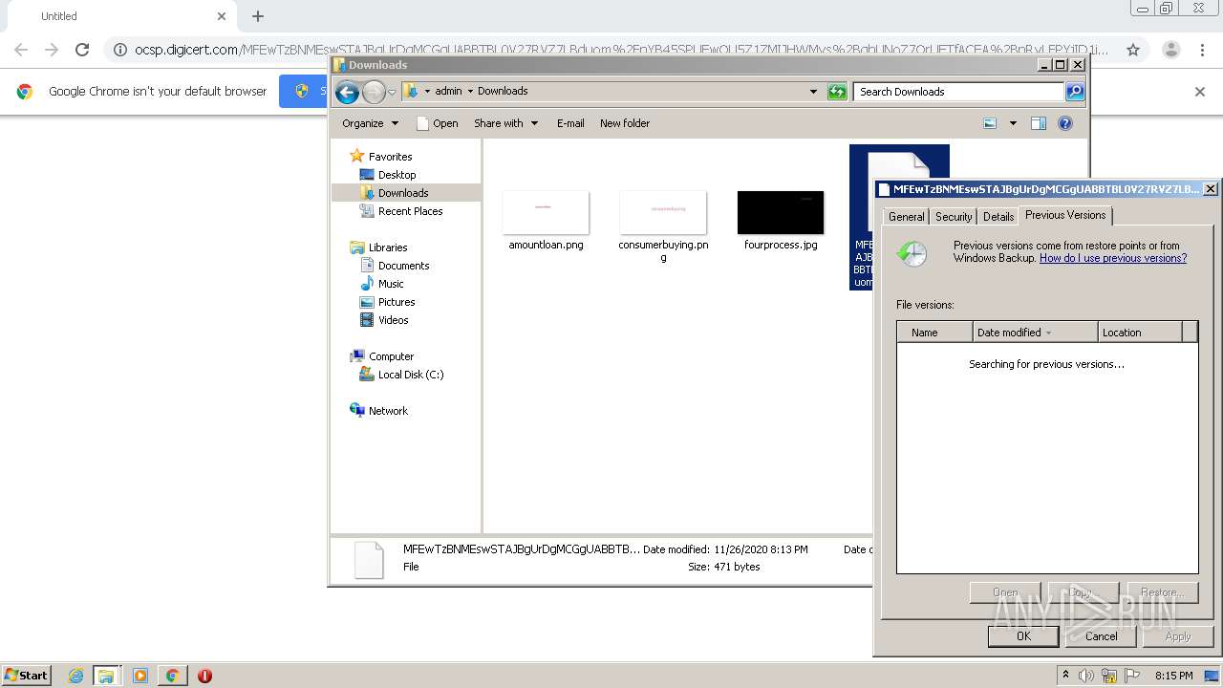Select Network in navigation pane

(x=388, y=411)
